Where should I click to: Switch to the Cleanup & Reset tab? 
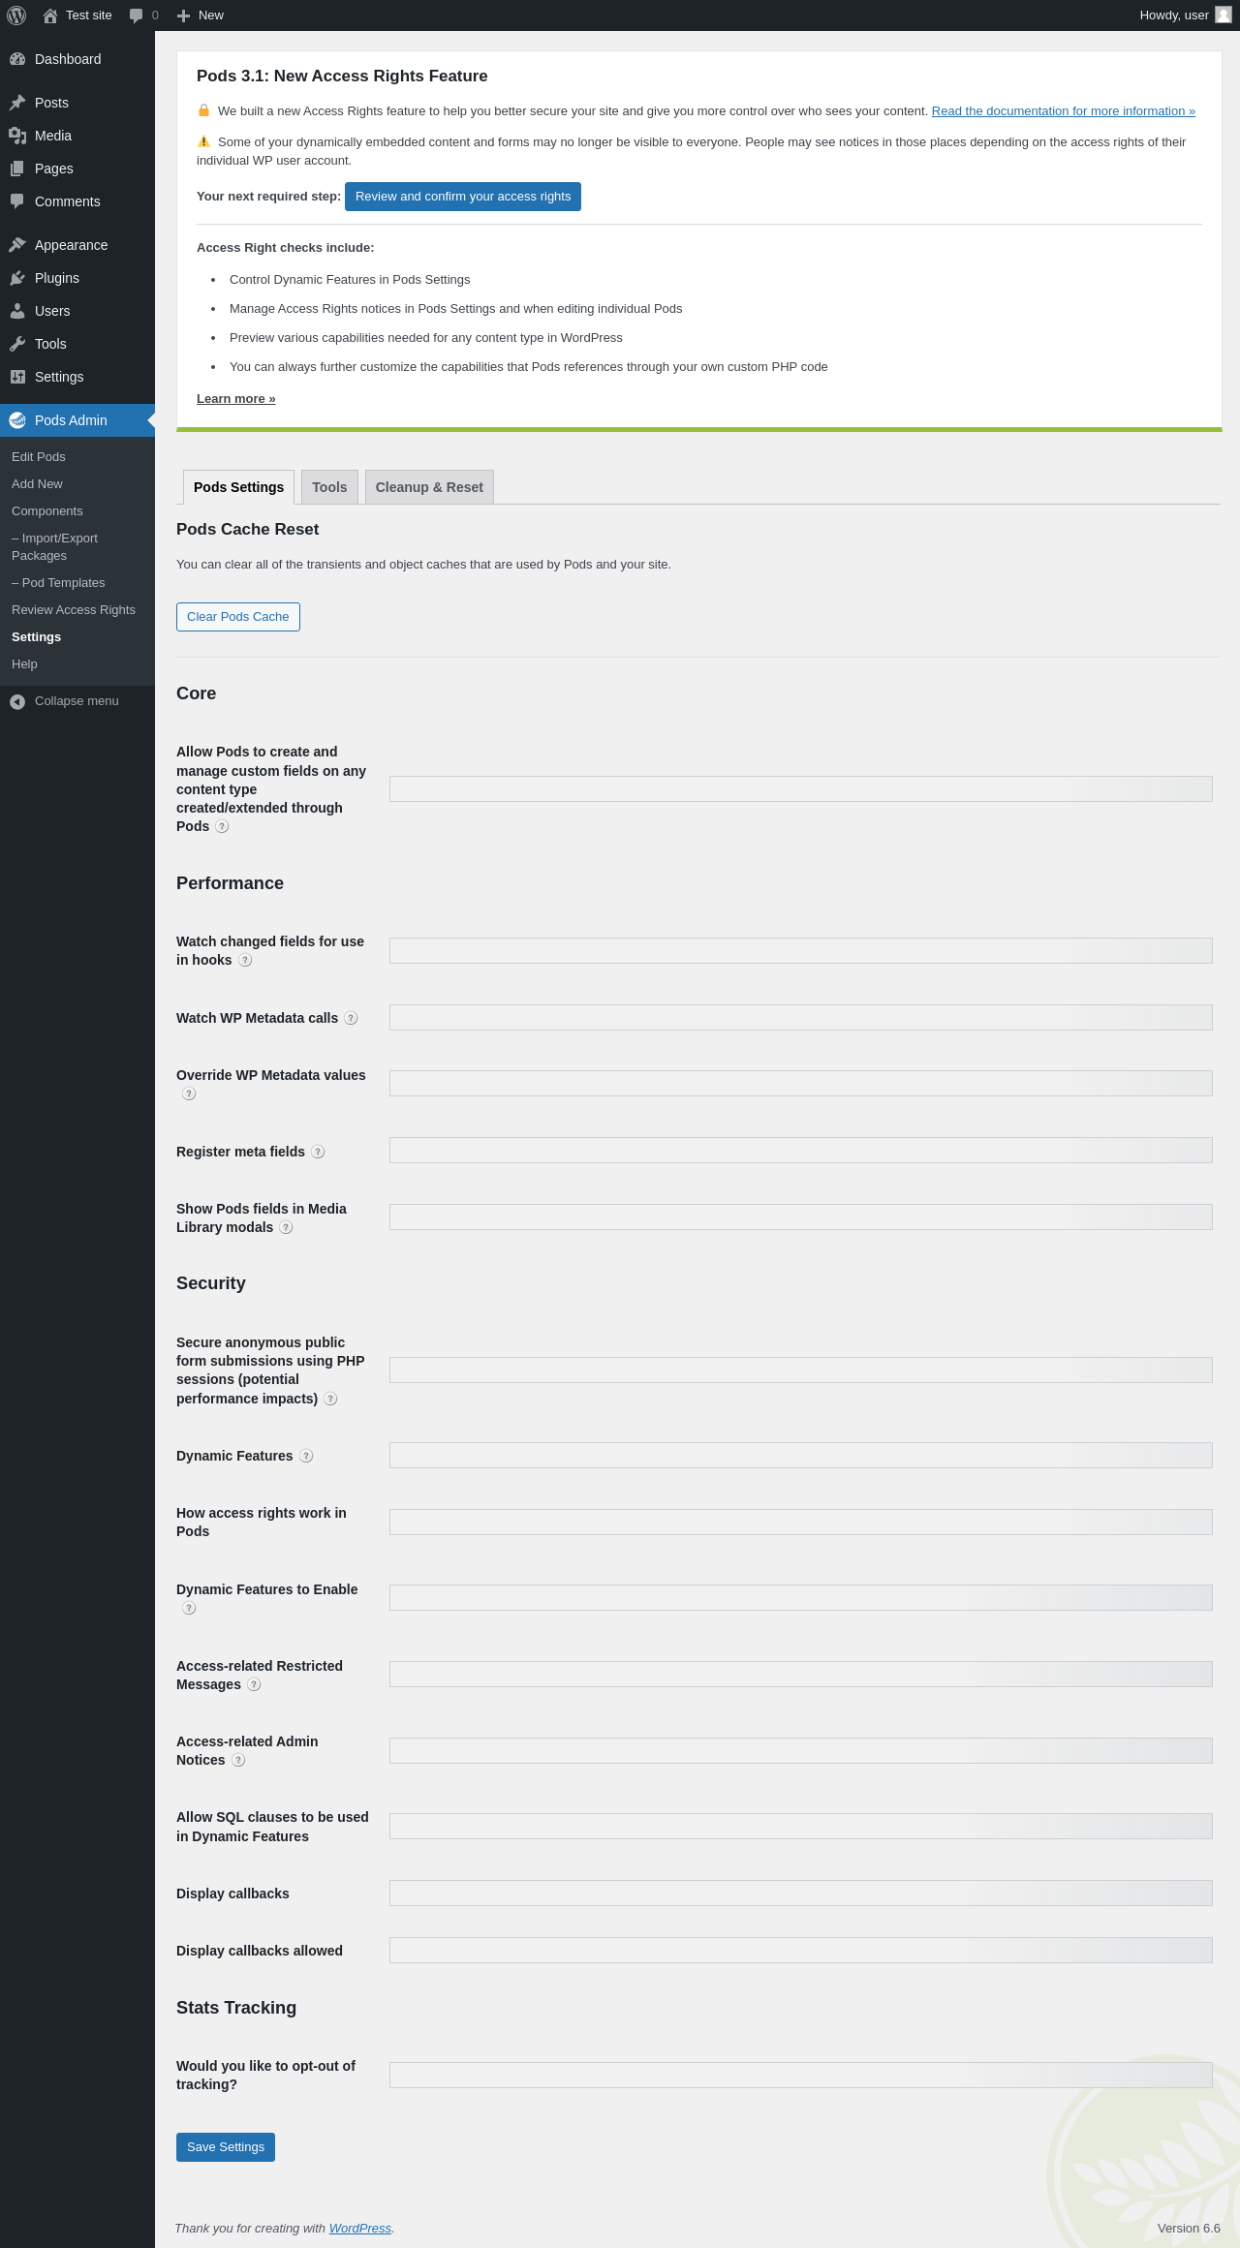(x=429, y=487)
